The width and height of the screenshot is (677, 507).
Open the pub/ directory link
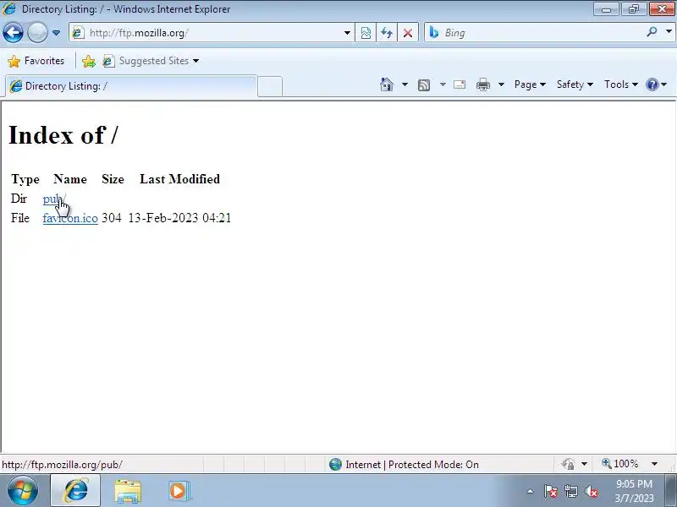(54, 199)
